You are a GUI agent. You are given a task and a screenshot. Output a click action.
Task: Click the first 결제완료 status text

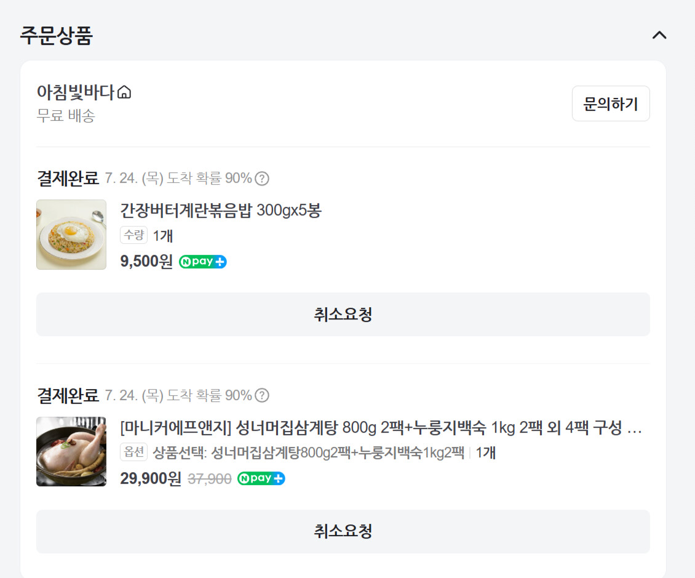click(x=68, y=179)
